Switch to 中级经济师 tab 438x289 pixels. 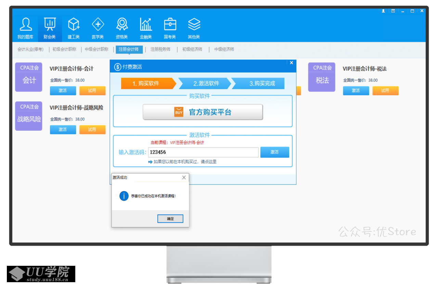click(x=224, y=49)
